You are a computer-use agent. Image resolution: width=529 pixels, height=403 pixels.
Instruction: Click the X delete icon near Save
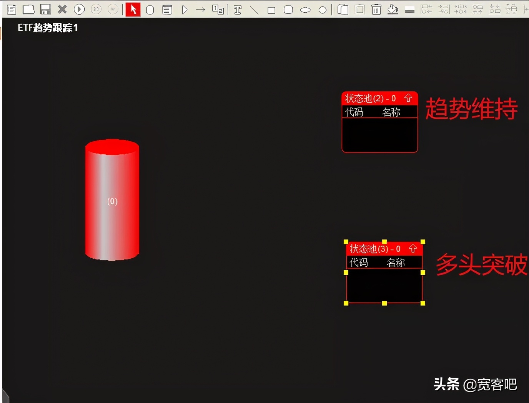click(62, 10)
